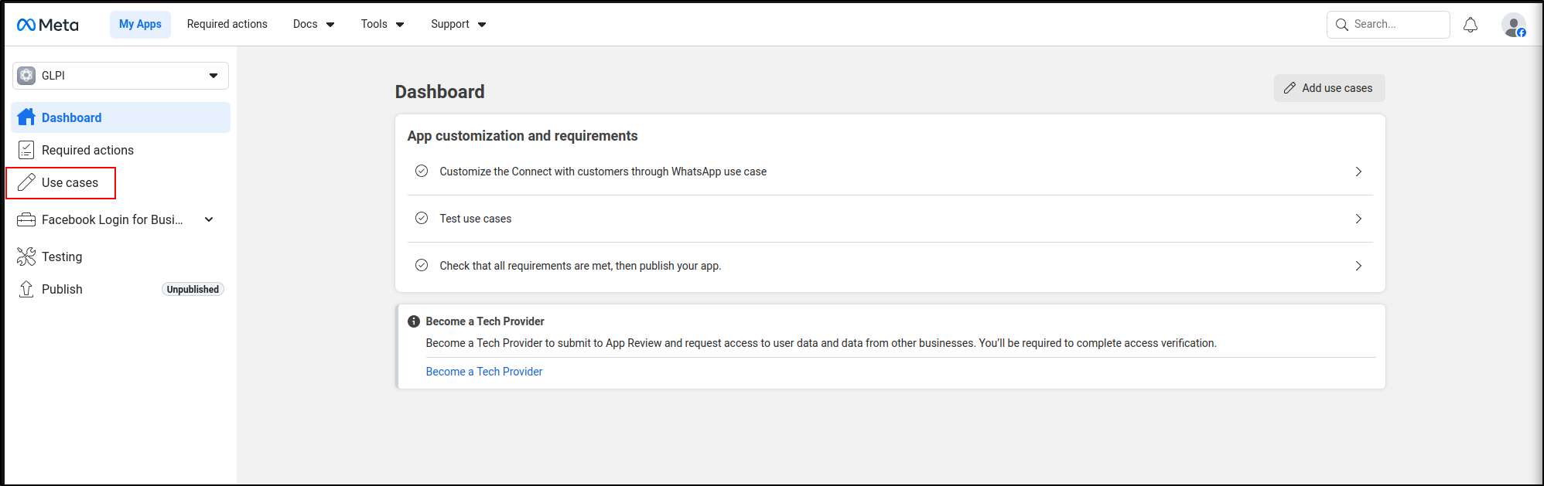Click the Required actions checklist icon
Screen dimensions: 1544x486
[26, 150]
